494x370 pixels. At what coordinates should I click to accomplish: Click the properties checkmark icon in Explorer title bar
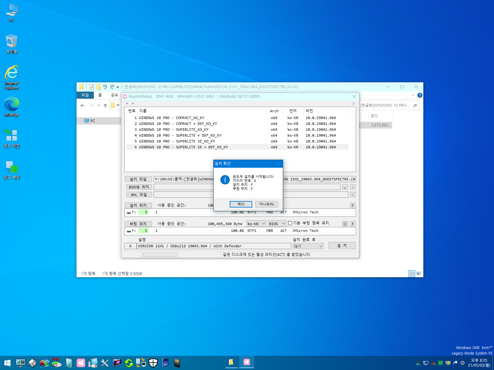[92, 87]
